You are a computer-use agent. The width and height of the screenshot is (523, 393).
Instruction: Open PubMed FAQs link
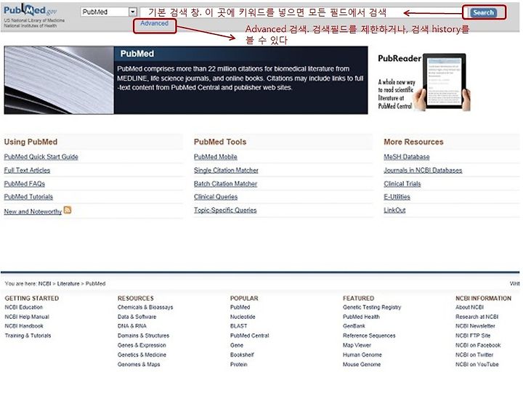click(25, 184)
